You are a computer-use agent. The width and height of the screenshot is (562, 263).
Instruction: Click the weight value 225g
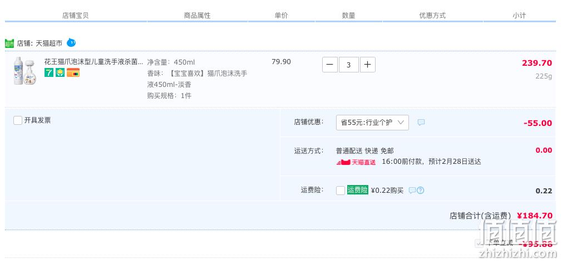click(544, 76)
